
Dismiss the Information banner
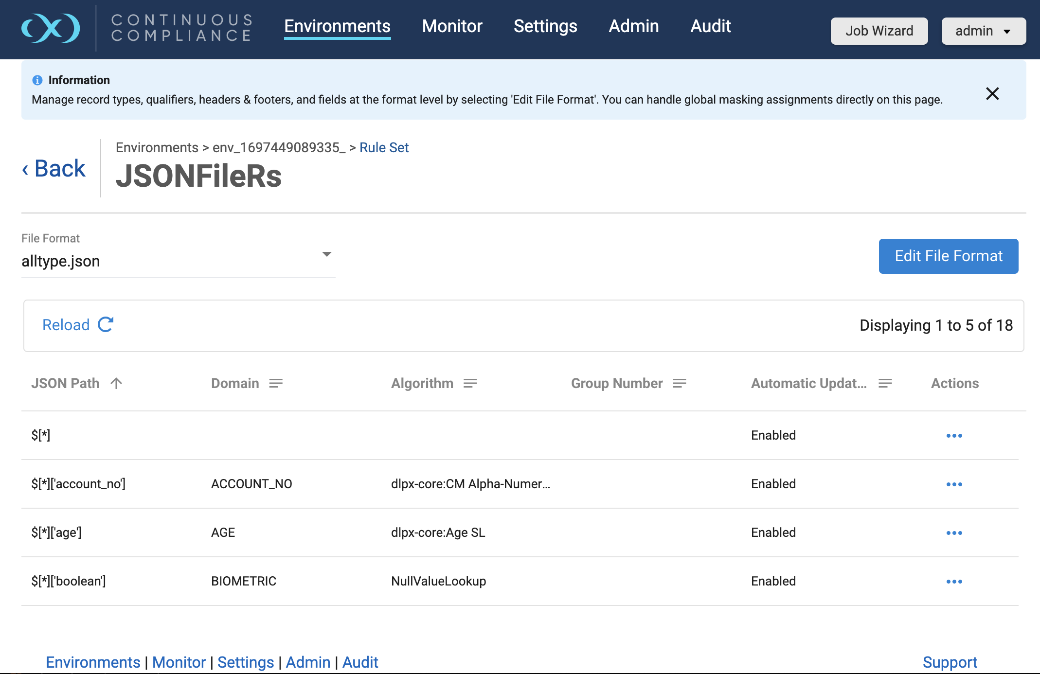[992, 93]
